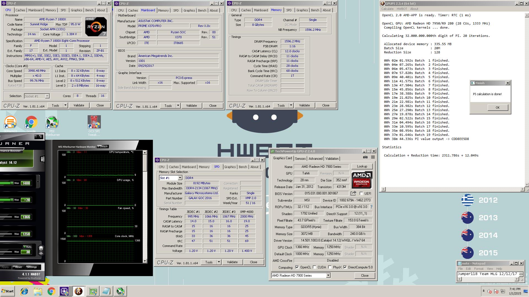The image size is (529, 297).
Task: Open the OCX SPI Tweaker desktop shortcut
Action: point(94,125)
